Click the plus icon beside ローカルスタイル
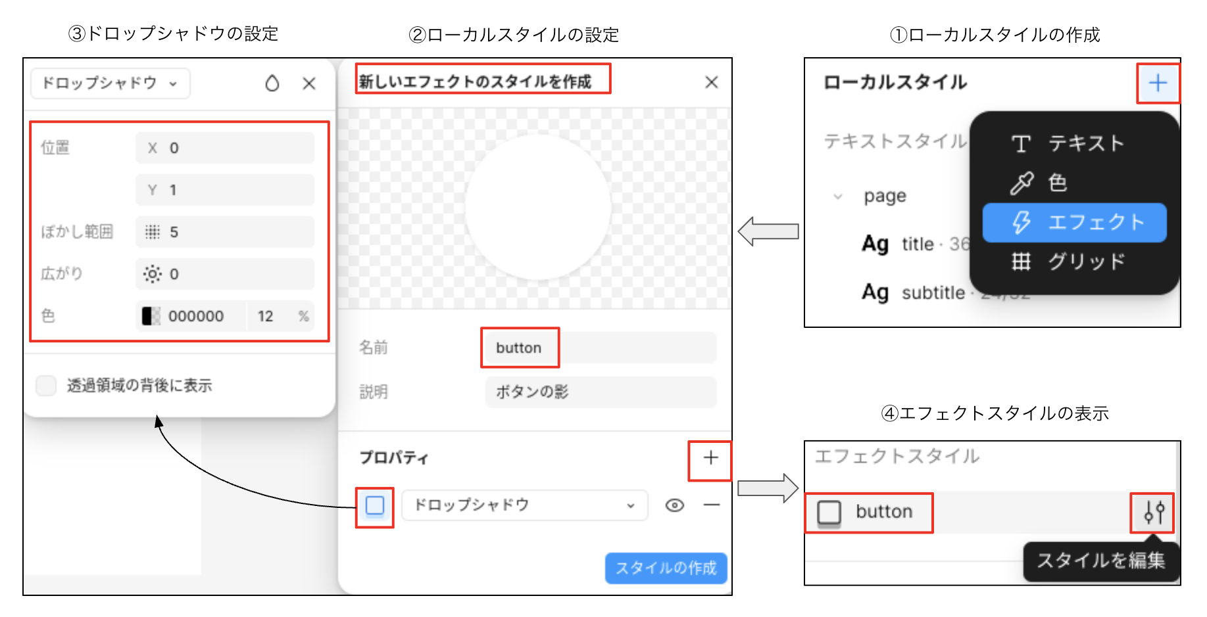Viewport: 1207px width, 617px height. 1158,83
